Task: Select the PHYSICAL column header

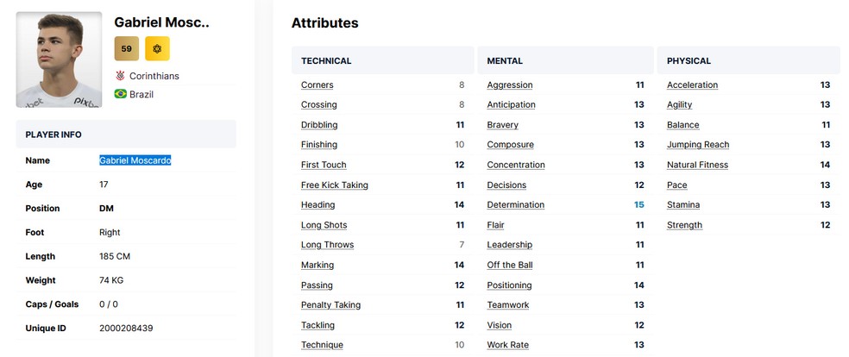Action: pos(689,61)
